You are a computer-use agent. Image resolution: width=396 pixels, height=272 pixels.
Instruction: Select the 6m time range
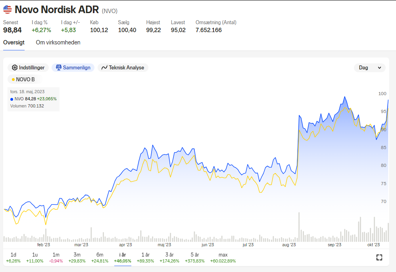100,258
